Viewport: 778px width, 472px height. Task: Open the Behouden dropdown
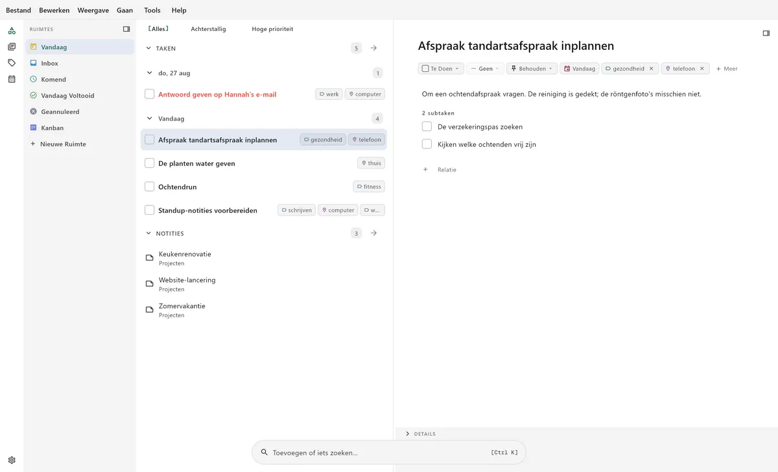pos(532,69)
